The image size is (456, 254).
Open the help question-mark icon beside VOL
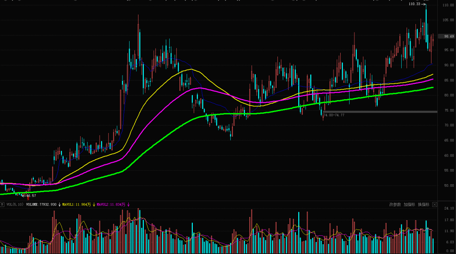pos(2,205)
